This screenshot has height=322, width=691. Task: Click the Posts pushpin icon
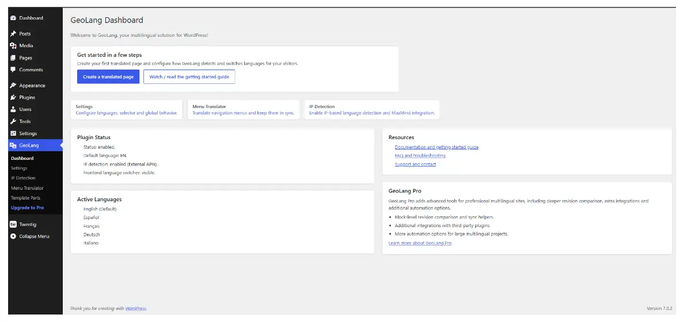click(13, 34)
